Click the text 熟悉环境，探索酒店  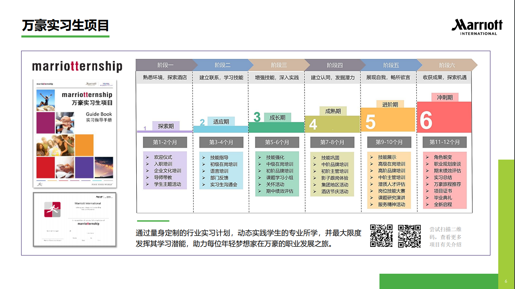[165, 78]
